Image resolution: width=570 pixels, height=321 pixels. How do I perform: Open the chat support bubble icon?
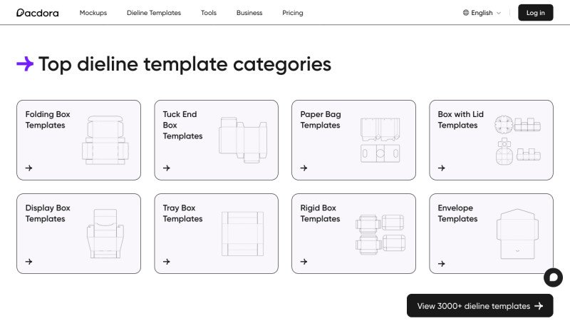tap(553, 277)
